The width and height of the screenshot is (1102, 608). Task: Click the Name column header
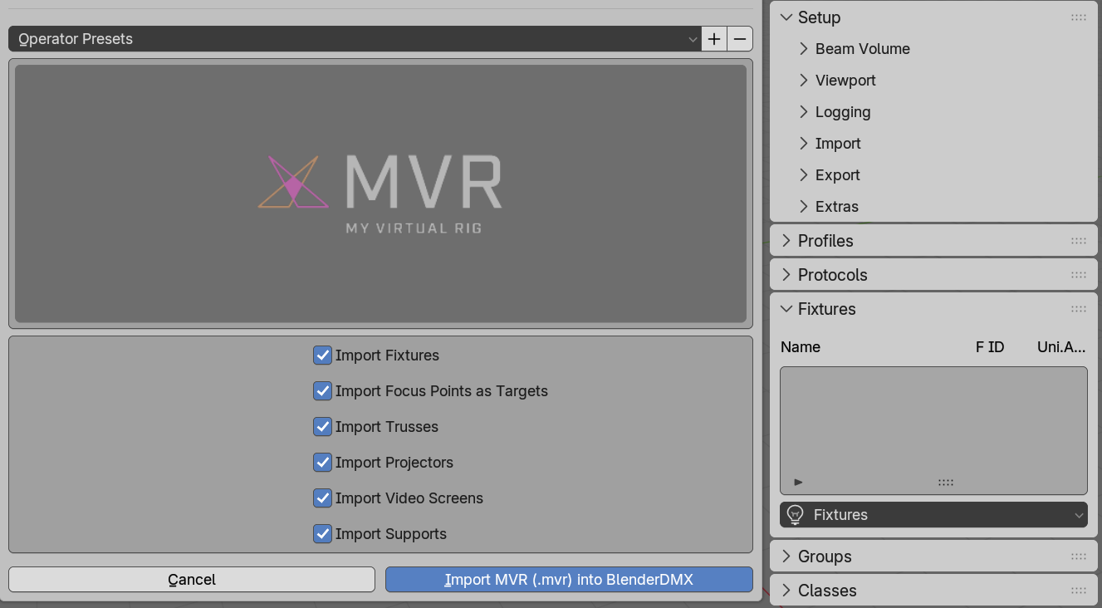(801, 347)
